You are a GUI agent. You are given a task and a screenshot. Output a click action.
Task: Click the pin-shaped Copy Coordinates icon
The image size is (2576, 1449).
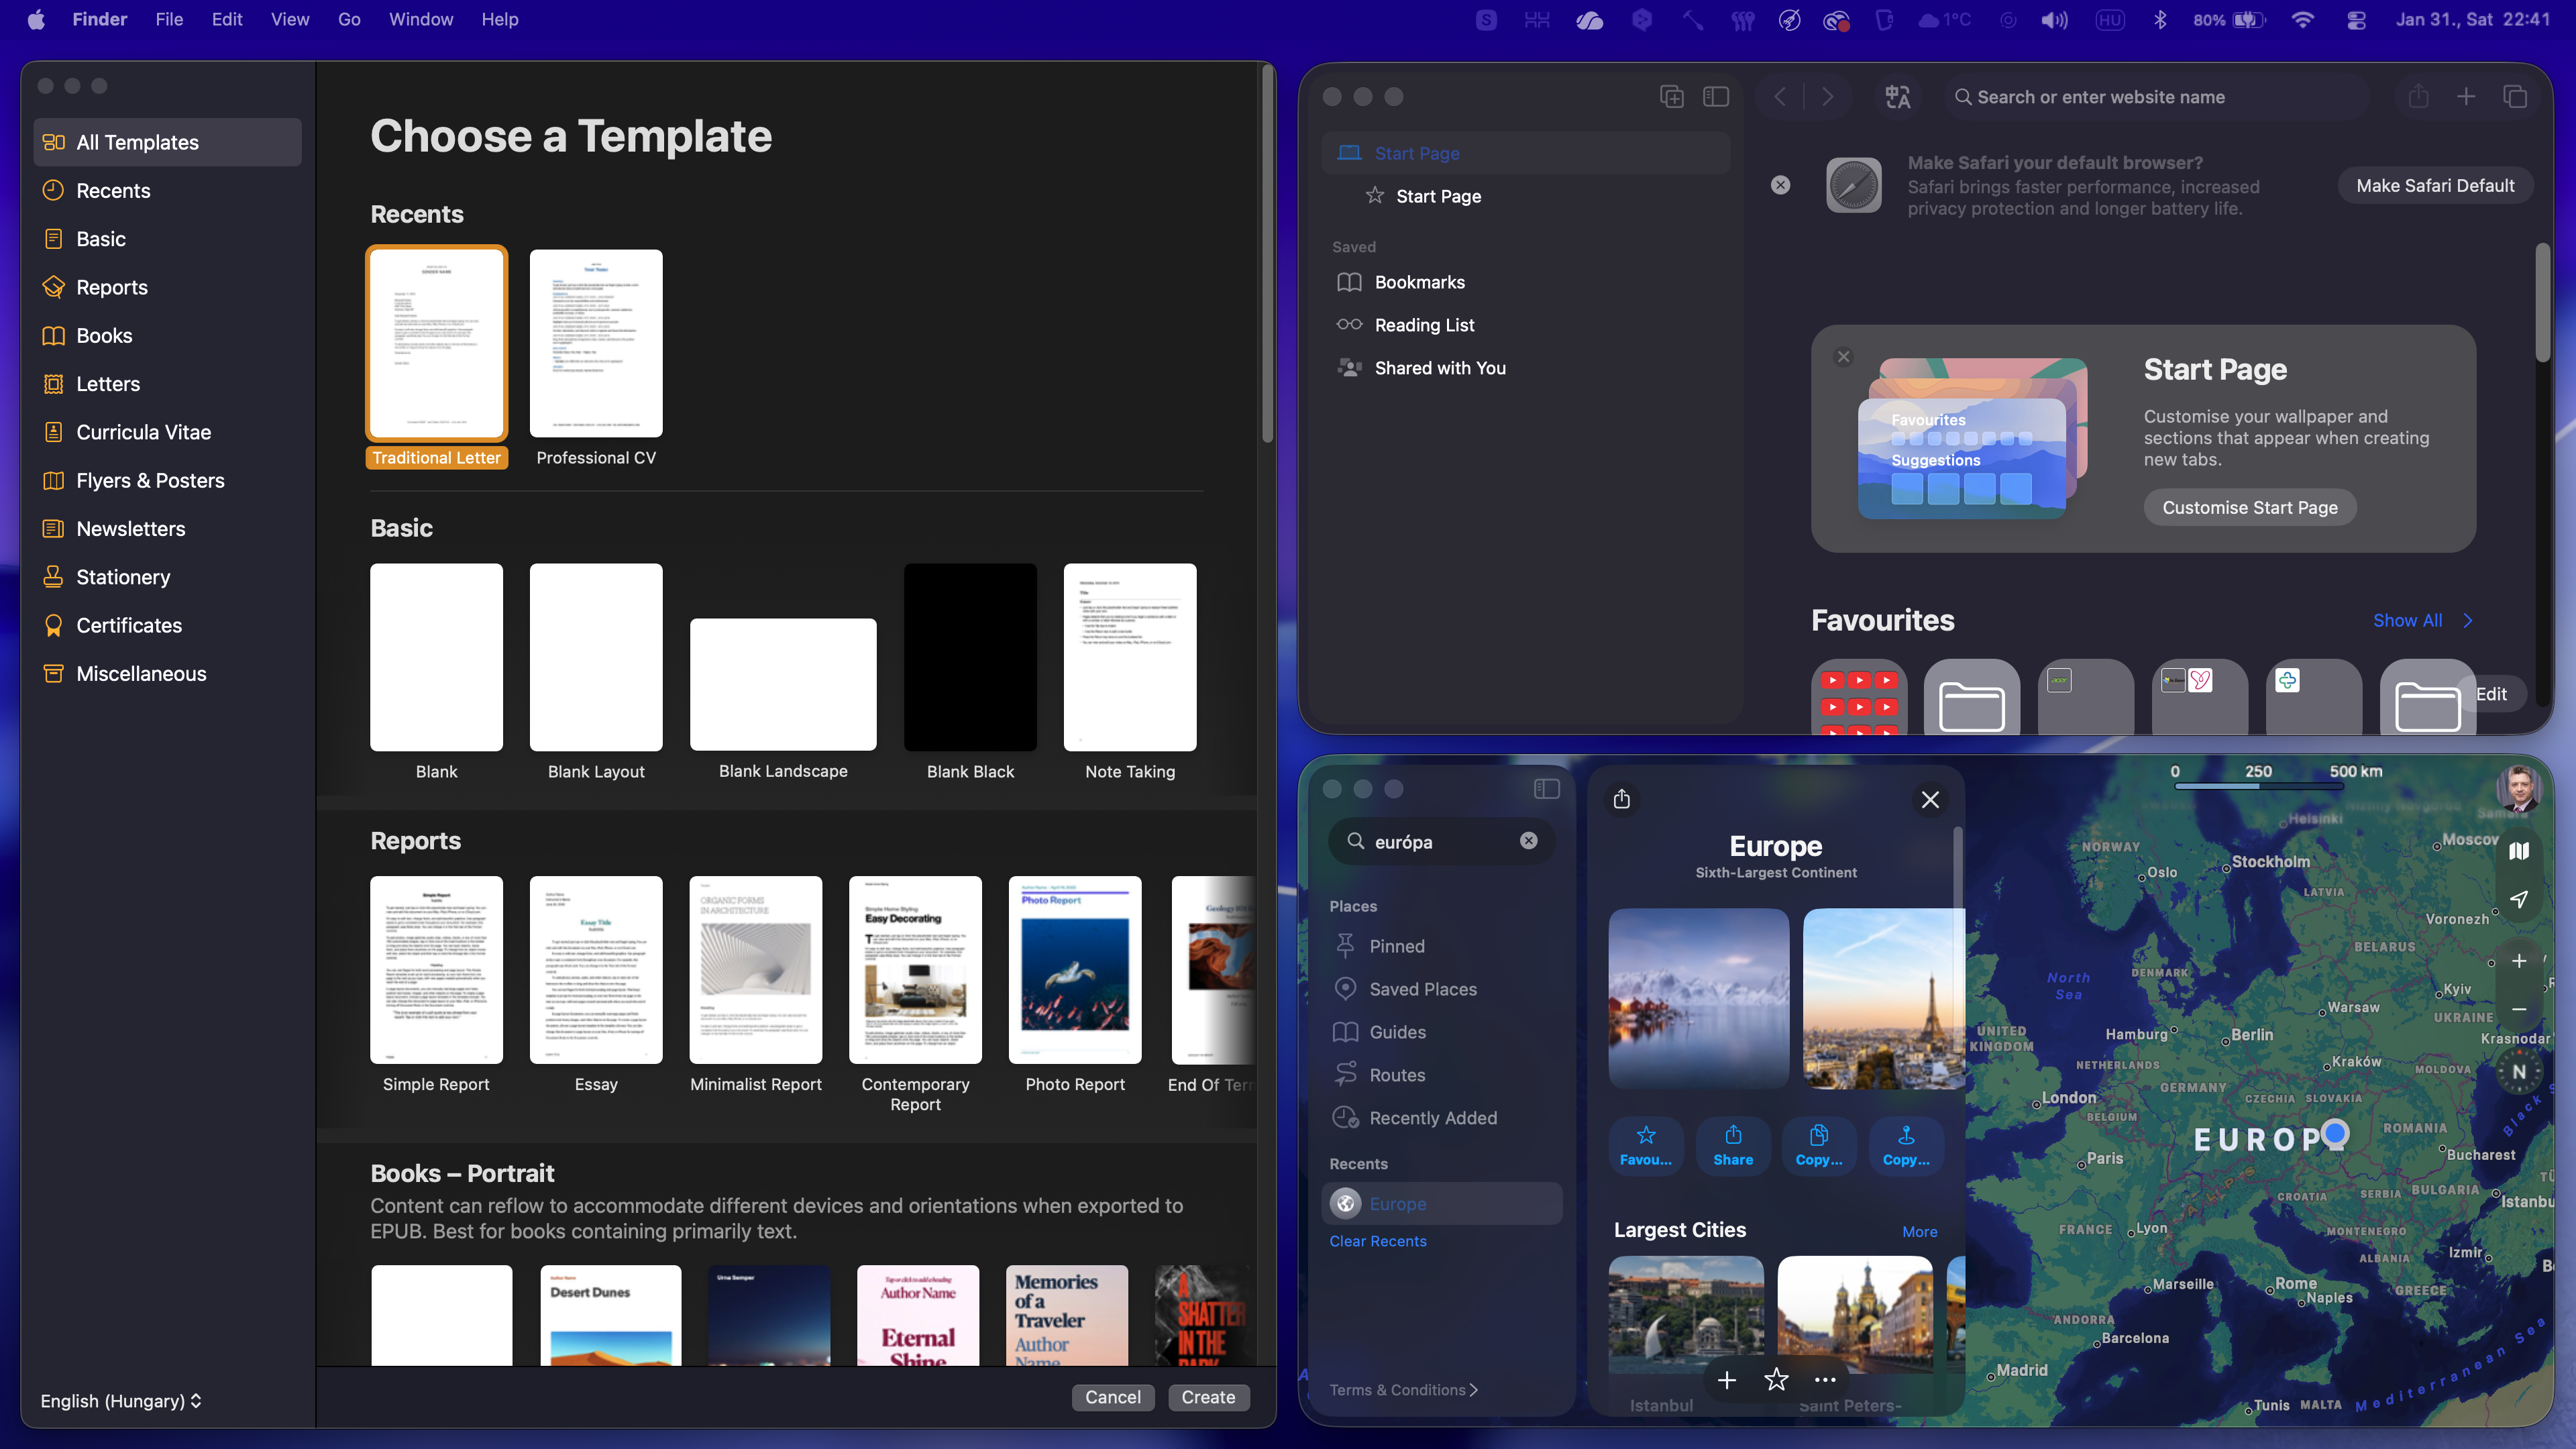coord(1905,1146)
